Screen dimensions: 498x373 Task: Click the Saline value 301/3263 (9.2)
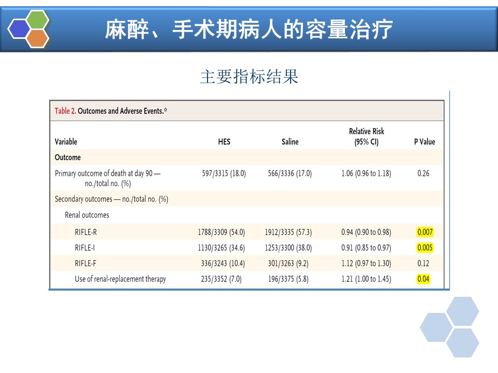[288, 263]
